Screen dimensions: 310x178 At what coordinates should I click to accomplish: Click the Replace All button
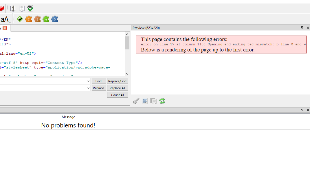pyautogui.click(x=118, y=88)
